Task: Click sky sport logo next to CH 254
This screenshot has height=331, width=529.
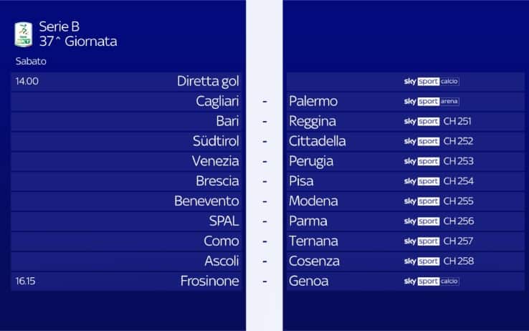Action: coord(421,181)
